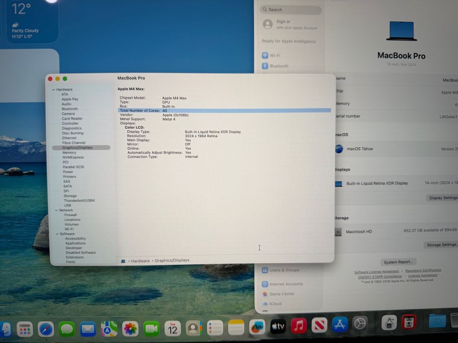
Task: Click the Internet Accounts sidebar icon
Action: pyautogui.click(x=265, y=284)
